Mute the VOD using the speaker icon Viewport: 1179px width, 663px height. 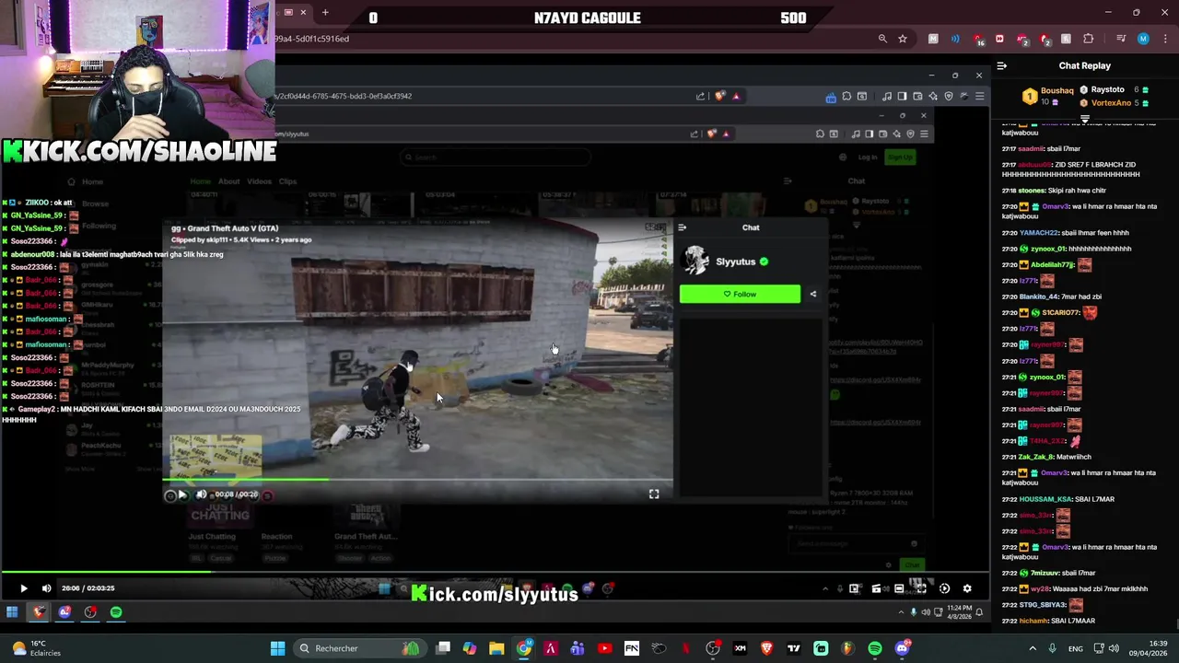(x=46, y=588)
